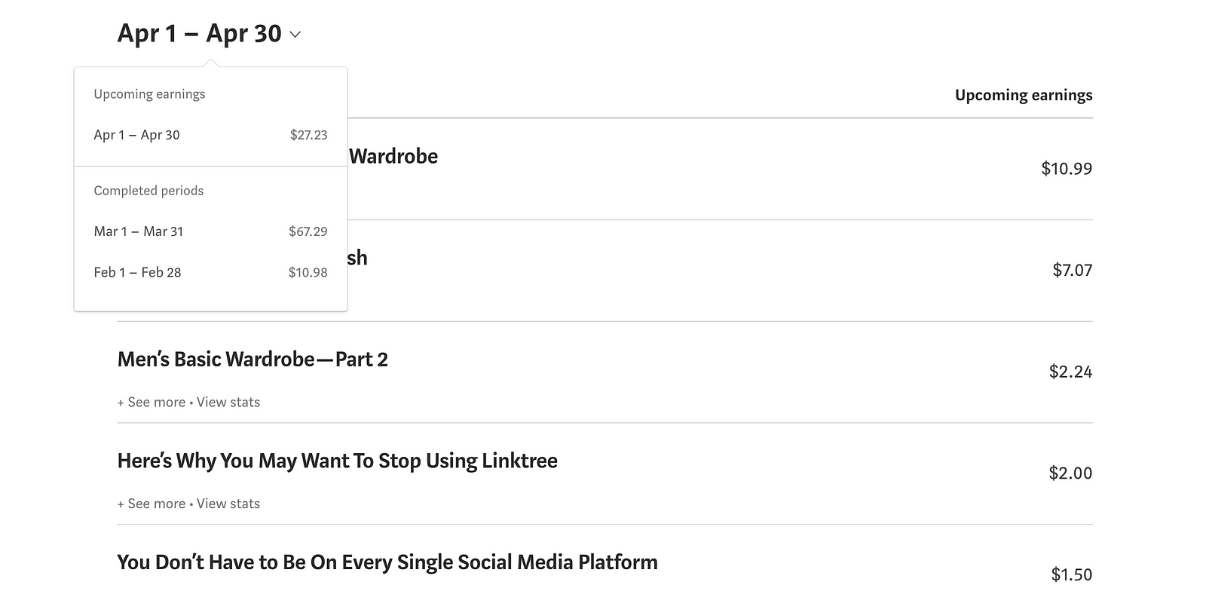Expand See more under Men's Basic Wardrobe—Part 2

click(152, 403)
